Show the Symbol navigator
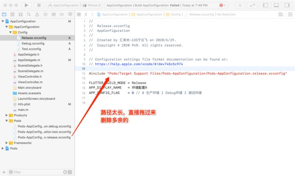The height and width of the screenshot is (176, 295). point(20,14)
